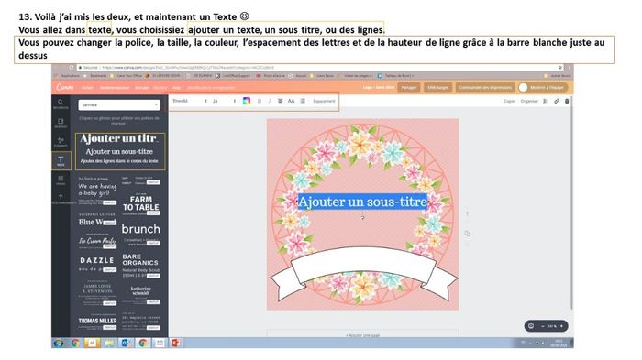Click the page number indicator beside canvas

467,213
